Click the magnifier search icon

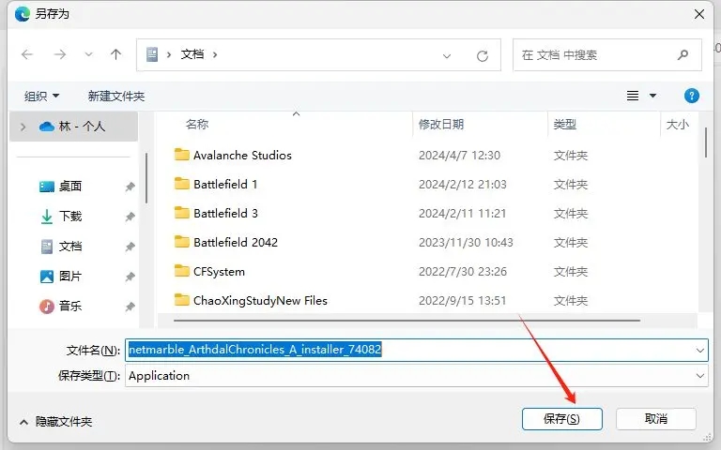[x=683, y=55]
